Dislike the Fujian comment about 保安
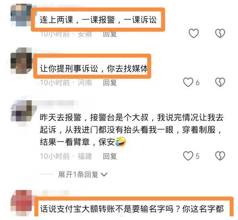Image resolution: width=238 pixels, height=220 pixels. point(220,156)
